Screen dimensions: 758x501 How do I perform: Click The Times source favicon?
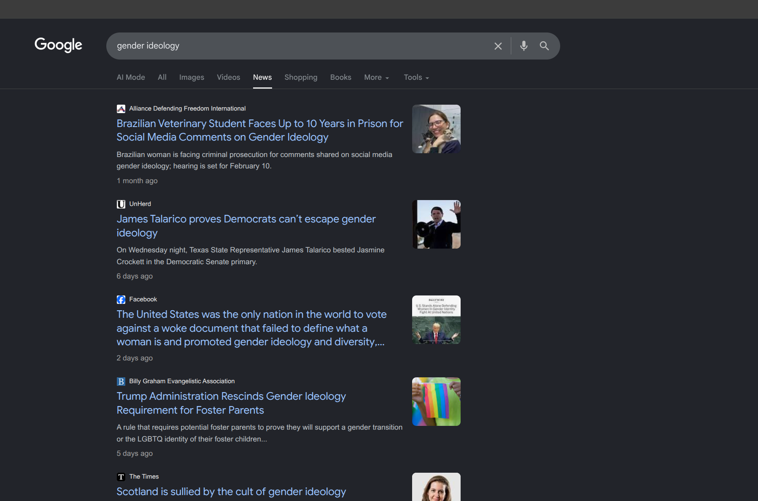pos(121,477)
